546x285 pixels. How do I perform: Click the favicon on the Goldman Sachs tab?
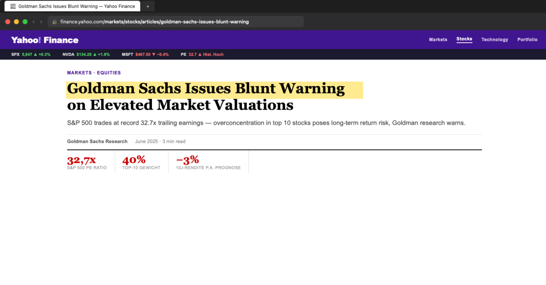tap(13, 6)
